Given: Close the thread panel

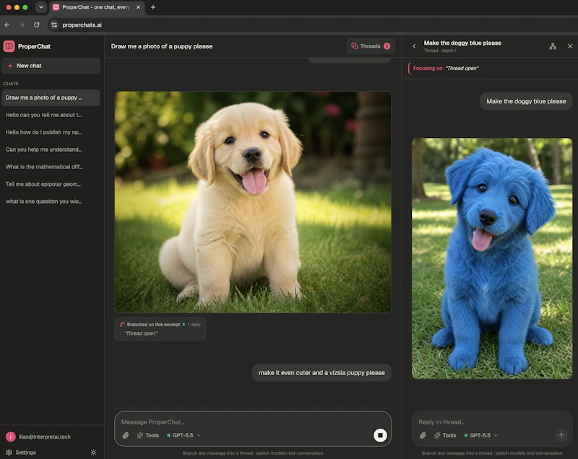Looking at the screenshot, I should point(570,46).
